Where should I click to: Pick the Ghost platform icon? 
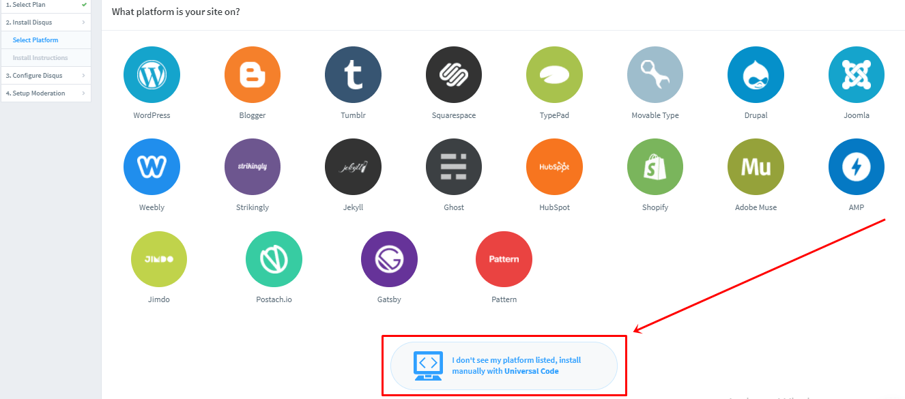454,167
